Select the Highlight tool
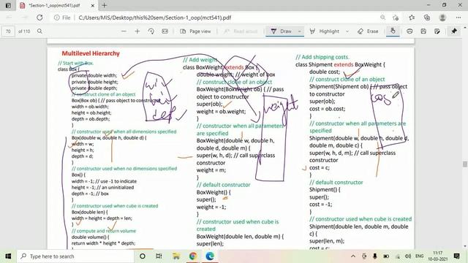This screenshot has height=263, width=468. tap(325, 31)
